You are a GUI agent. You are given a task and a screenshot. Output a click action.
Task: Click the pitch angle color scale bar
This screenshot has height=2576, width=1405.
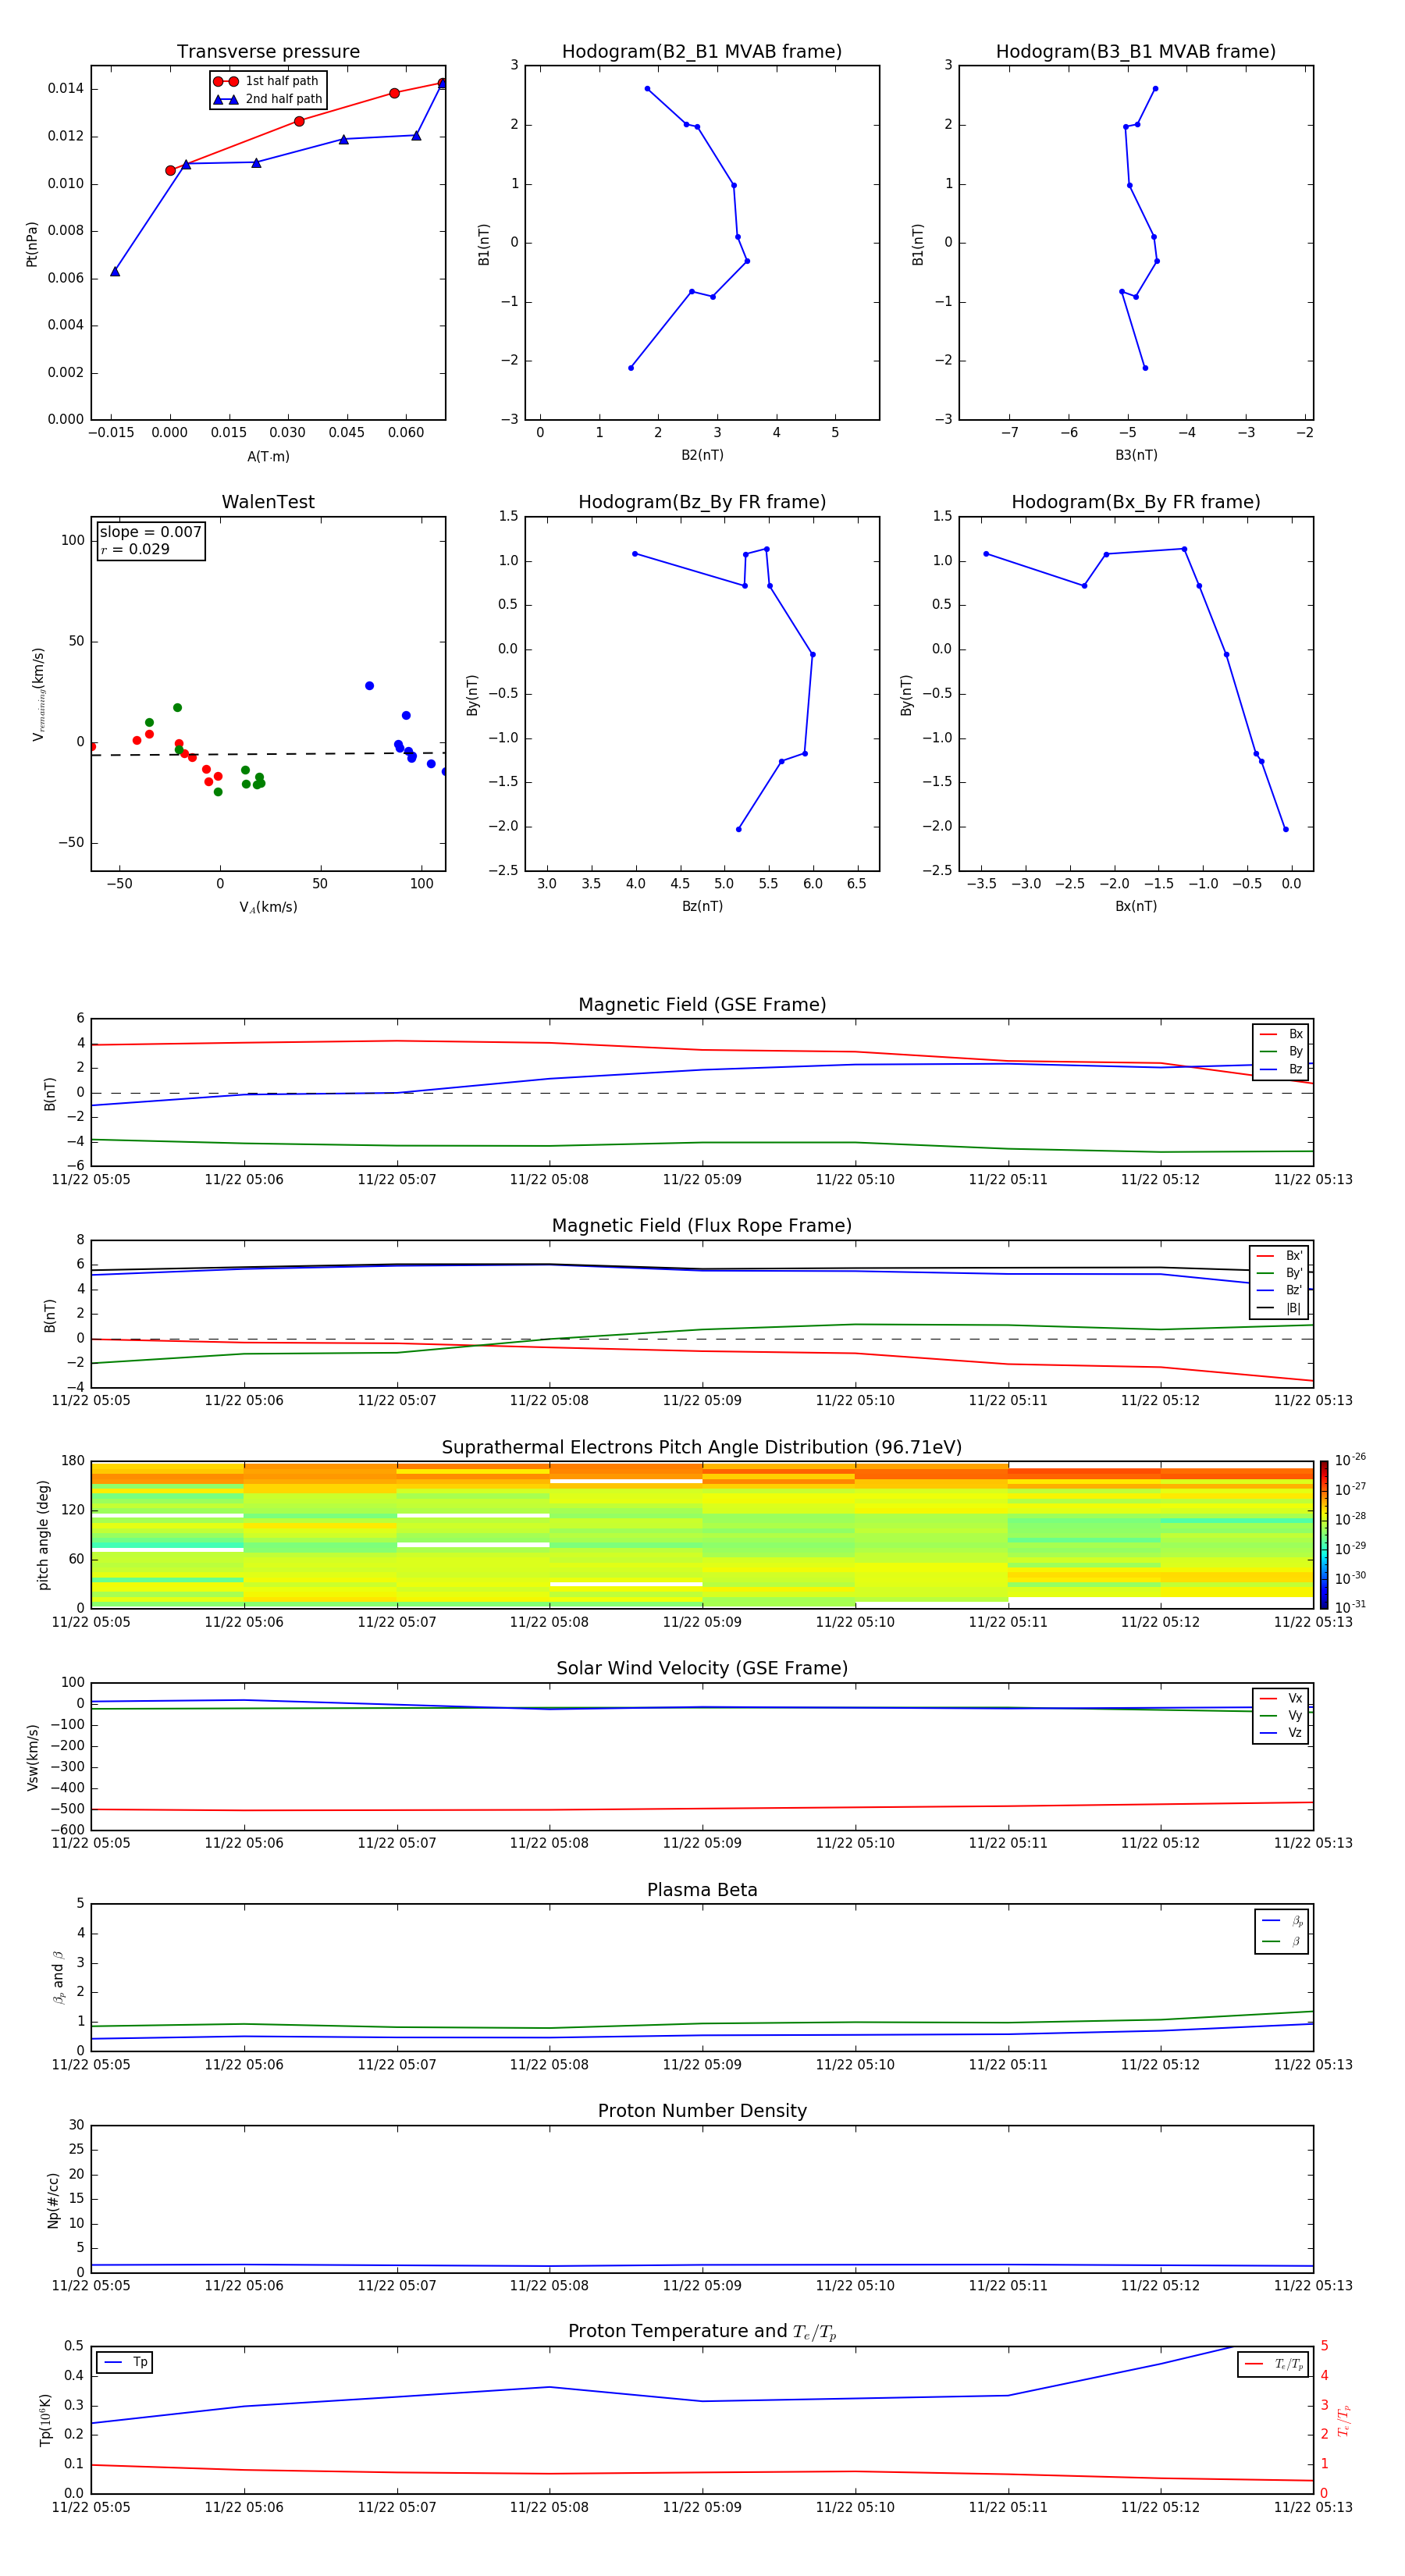(x=1324, y=1535)
